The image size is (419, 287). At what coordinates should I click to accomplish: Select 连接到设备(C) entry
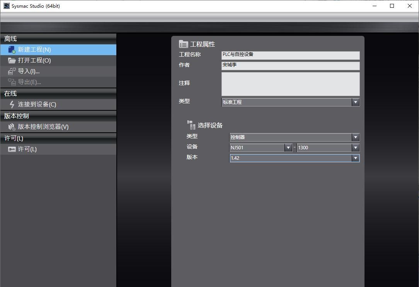58,104
